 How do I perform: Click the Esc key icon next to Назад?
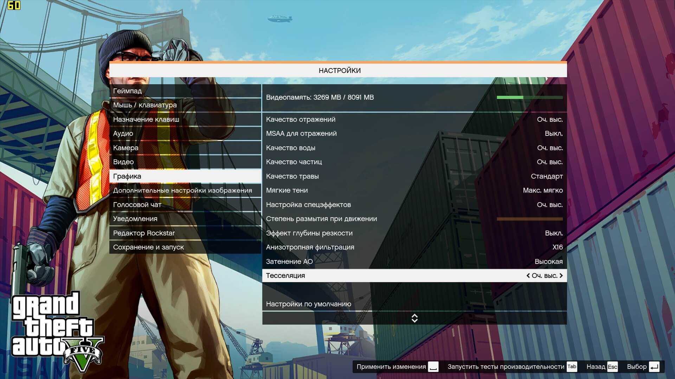(612, 367)
